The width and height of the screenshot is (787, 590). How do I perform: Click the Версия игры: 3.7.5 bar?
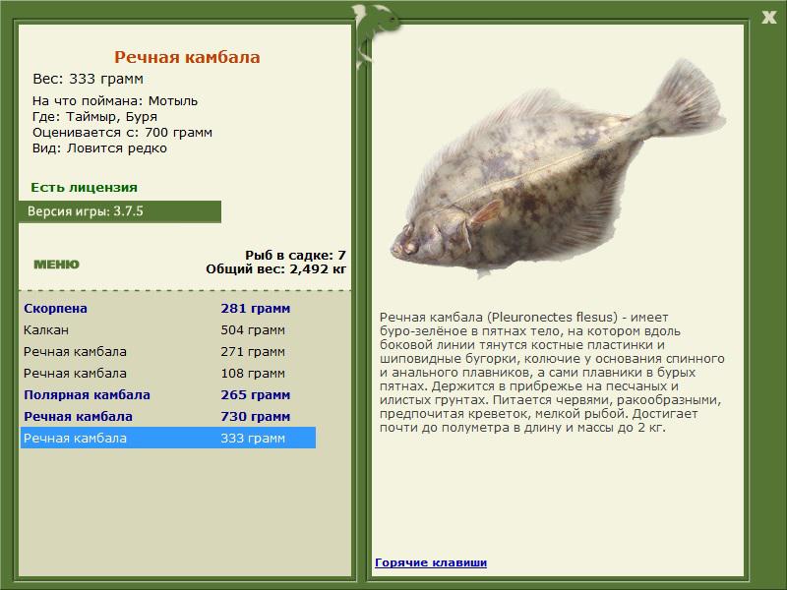[119, 211]
